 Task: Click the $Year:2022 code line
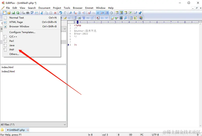[x=81, y=34]
